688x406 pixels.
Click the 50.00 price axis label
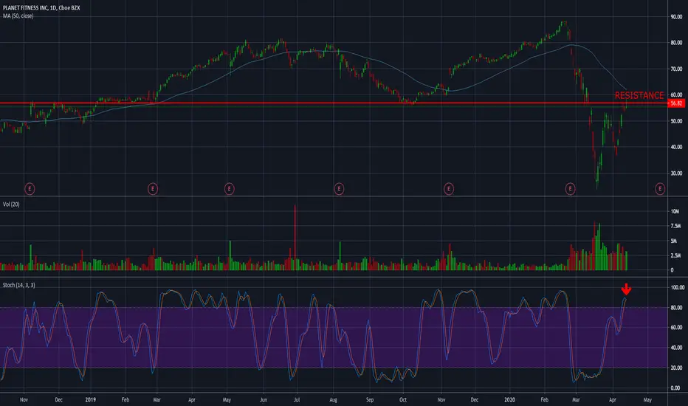[x=676, y=121]
